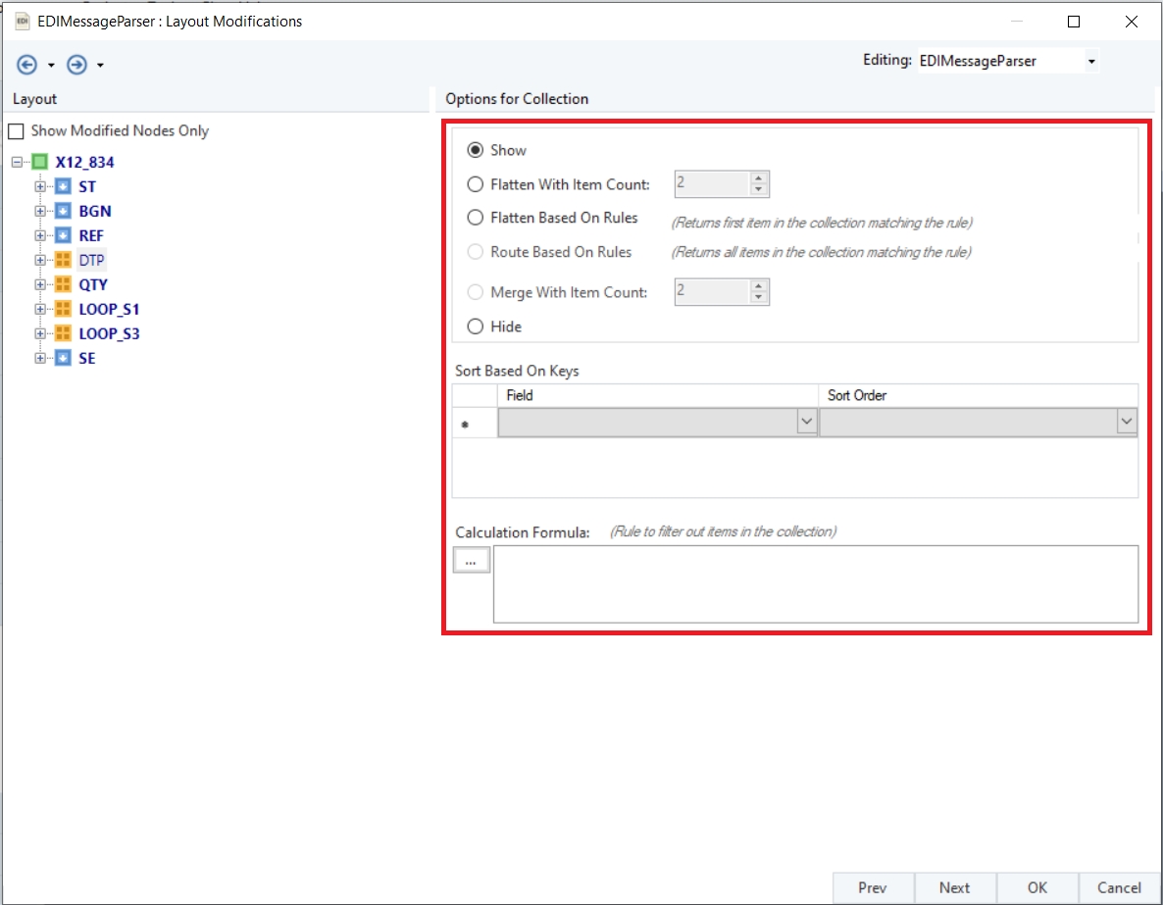Choose Flatten Based On Rules option
This screenshot has height=905, width=1163.
pyautogui.click(x=476, y=218)
